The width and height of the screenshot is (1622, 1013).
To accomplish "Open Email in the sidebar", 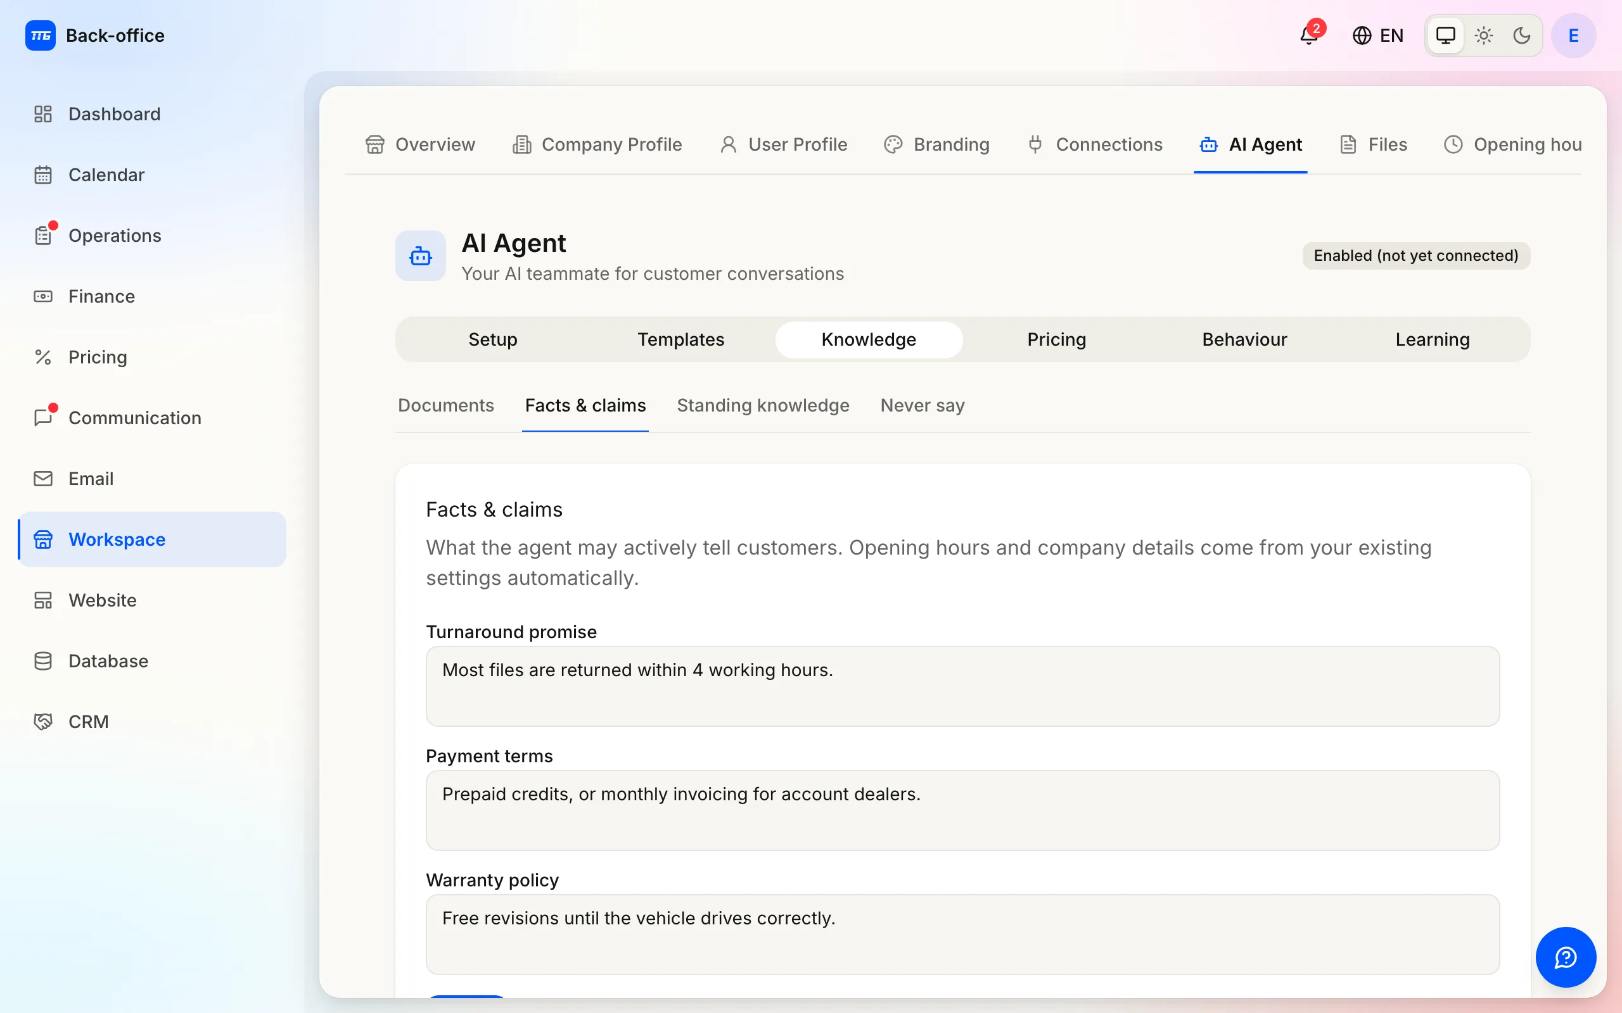I will point(152,479).
